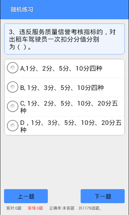Click the 共1179道题 total label
Image resolution: width=129 pixels, height=215 pixels.
pos(90,208)
